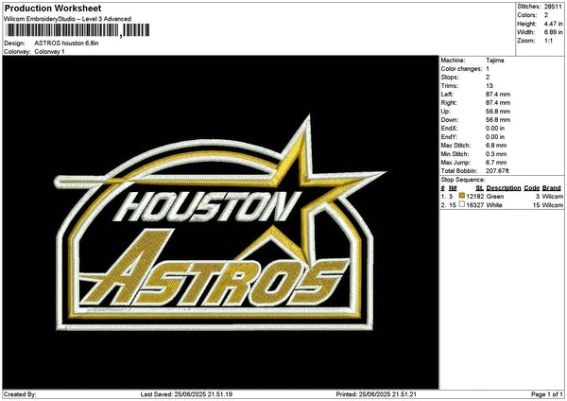This screenshot has height=401, width=567.
Task: Click the 'St.' column header
Action: tap(480, 188)
